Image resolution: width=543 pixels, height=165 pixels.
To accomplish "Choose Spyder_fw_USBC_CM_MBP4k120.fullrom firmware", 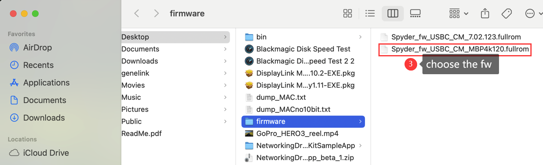I will (x=455, y=49).
